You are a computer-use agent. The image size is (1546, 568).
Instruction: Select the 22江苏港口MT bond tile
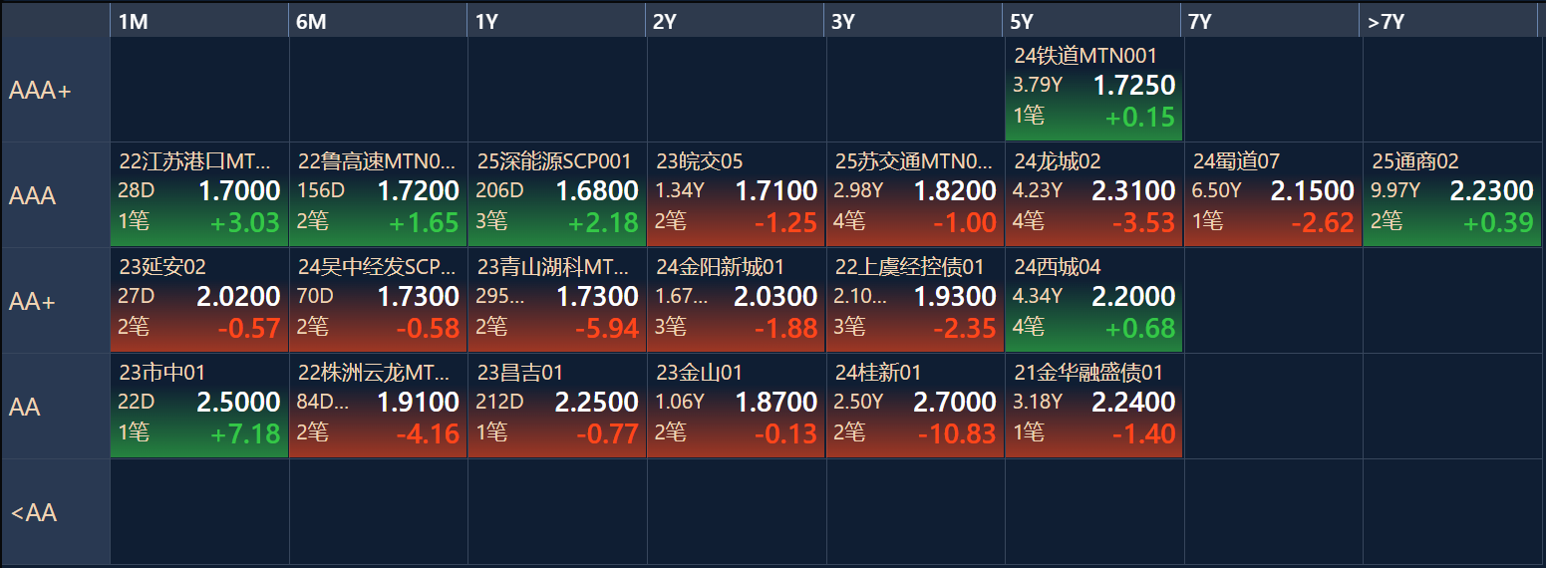(199, 195)
